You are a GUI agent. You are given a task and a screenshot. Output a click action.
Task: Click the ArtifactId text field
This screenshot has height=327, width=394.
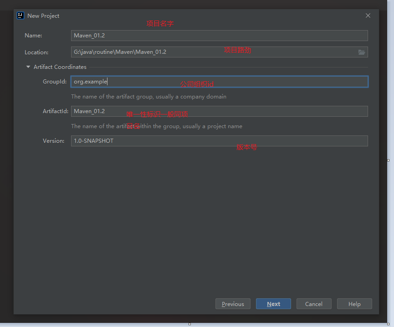click(x=220, y=111)
